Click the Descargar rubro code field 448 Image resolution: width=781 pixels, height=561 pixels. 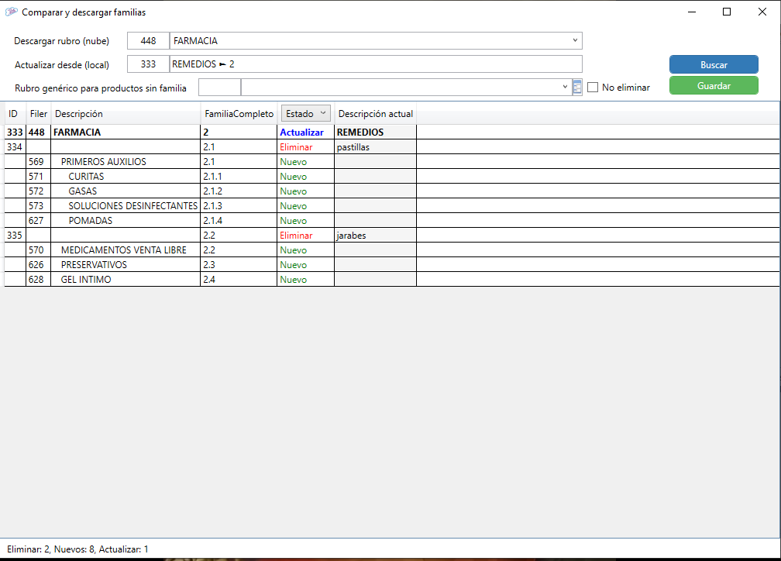pos(149,40)
